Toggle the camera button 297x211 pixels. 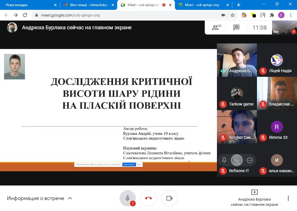click(169, 198)
